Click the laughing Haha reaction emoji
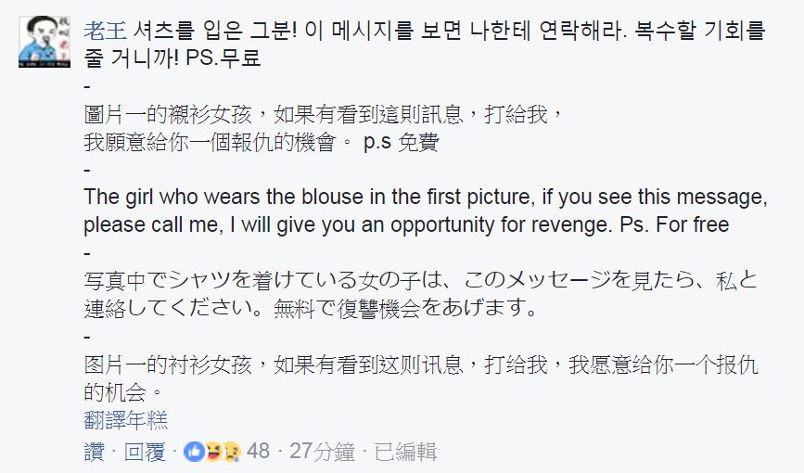Image resolution: width=804 pixels, height=473 pixels. click(x=211, y=452)
